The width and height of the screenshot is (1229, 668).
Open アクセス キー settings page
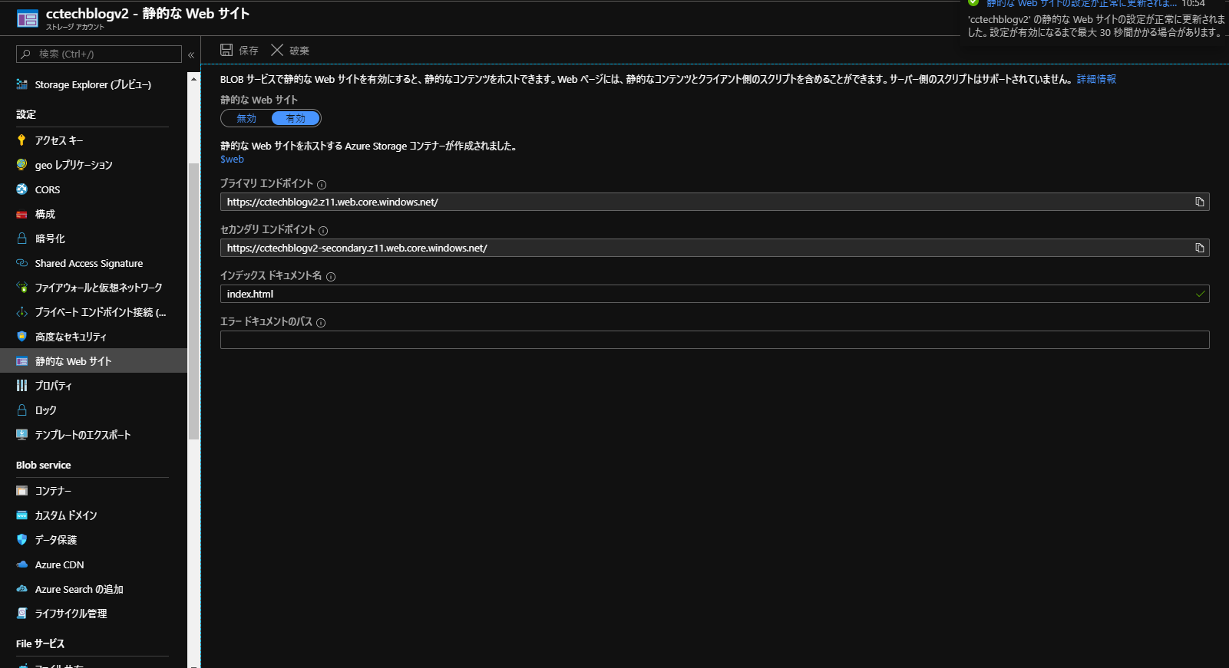click(x=58, y=140)
